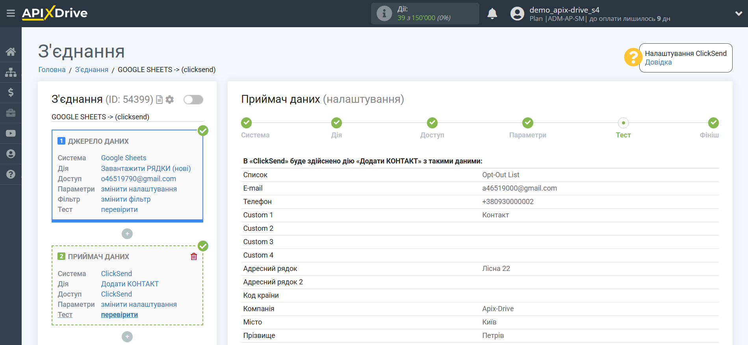Go to Тест step
The width and height of the screenshot is (748, 345).
pyautogui.click(x=623, y=123)
